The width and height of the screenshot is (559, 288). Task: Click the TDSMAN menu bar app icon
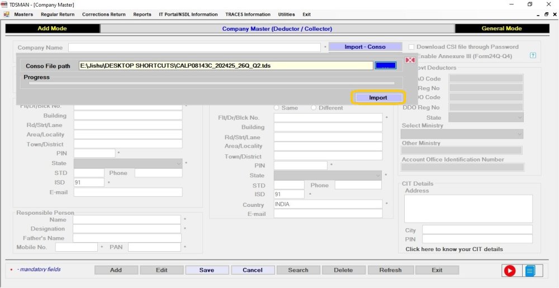point(6,14)
